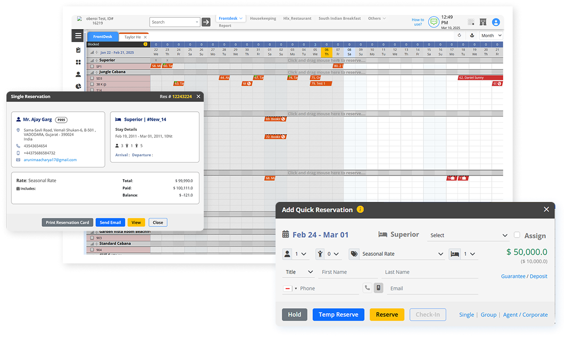The width and height of the screenshot is (566, 337).
Task: Open the How to use? link
Action: [418, 22]
